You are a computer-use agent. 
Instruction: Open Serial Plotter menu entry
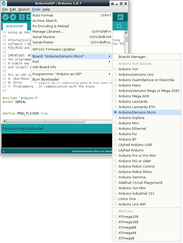[x=72, y=42]
